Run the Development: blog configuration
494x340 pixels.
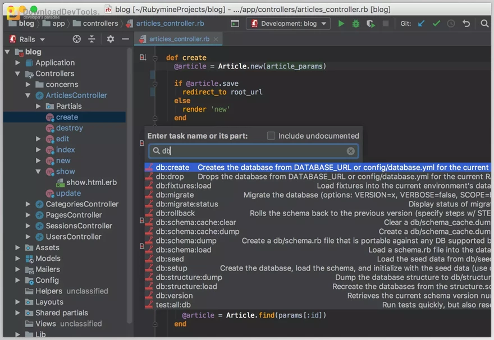tap(341, 24)
